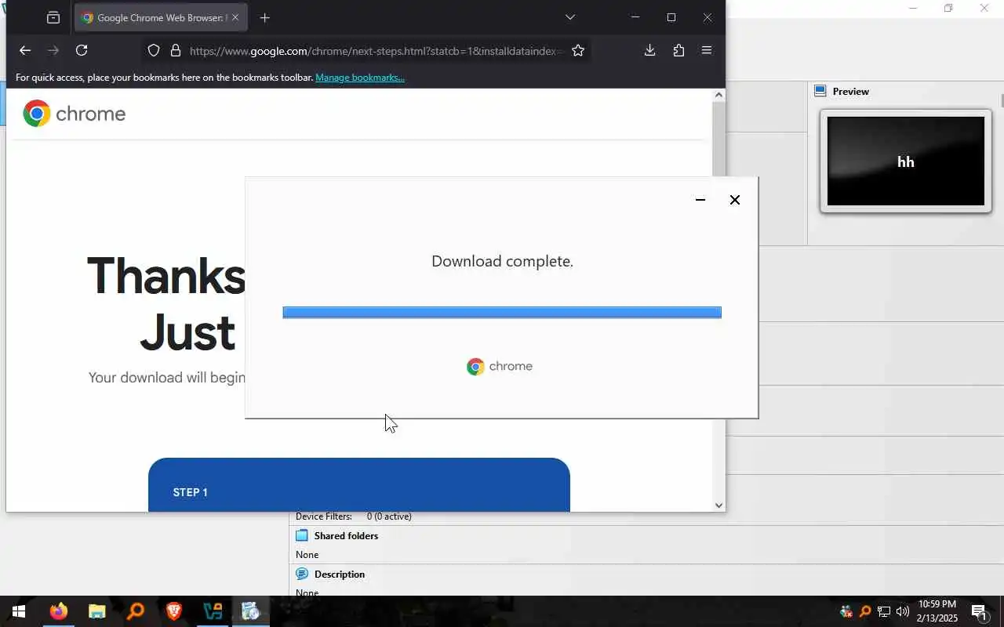Restore down the VirtualBox window
Image resolution: width=1004 pixels, height=627 pixels.
click(x=948, y=9)
